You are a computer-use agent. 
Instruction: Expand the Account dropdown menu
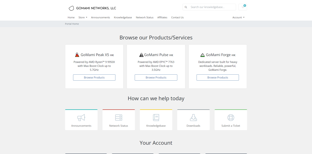(x=238, y=17)
